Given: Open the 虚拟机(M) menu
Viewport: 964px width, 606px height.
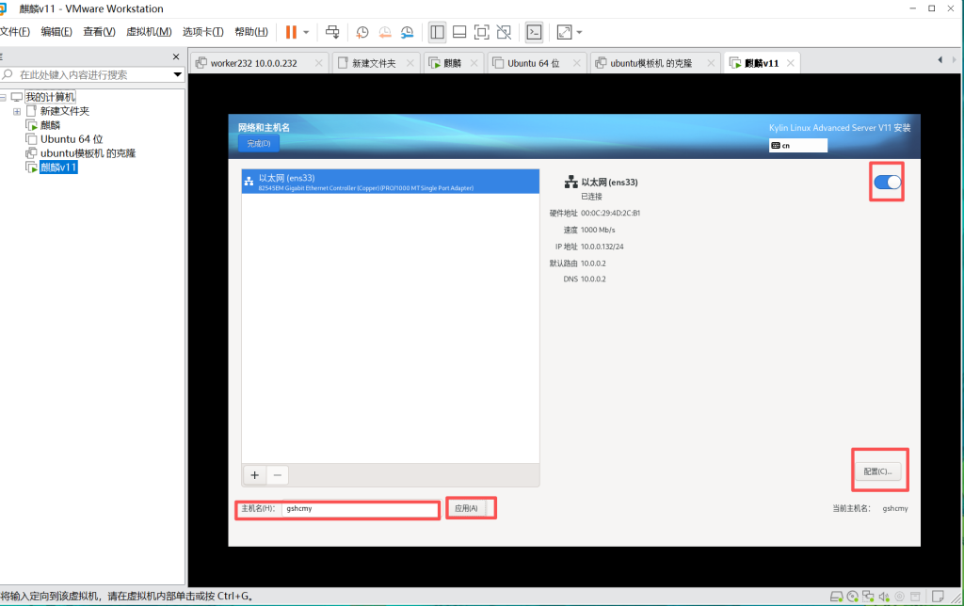Looking at the screenshot, I should [x=149, y=32].
